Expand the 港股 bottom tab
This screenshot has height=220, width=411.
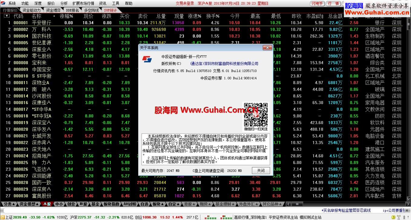coord(189,204)
